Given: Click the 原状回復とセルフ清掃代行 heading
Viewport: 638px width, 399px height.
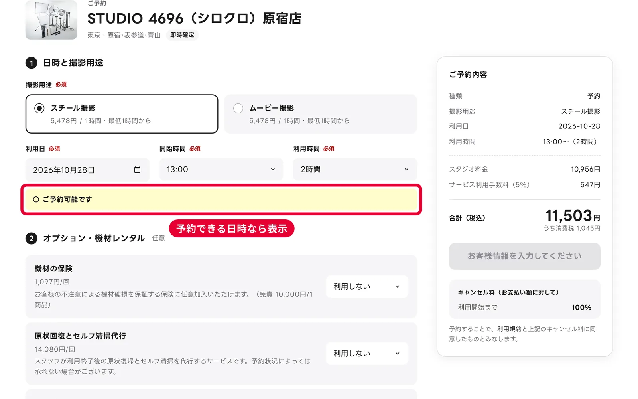Looking at the screenshot, I should click(x=80, y=336).
